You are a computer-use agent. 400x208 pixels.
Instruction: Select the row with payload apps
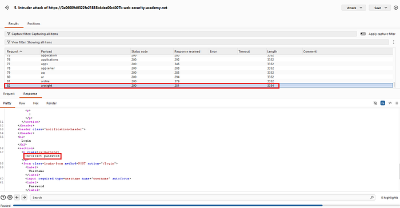point(199,64)
